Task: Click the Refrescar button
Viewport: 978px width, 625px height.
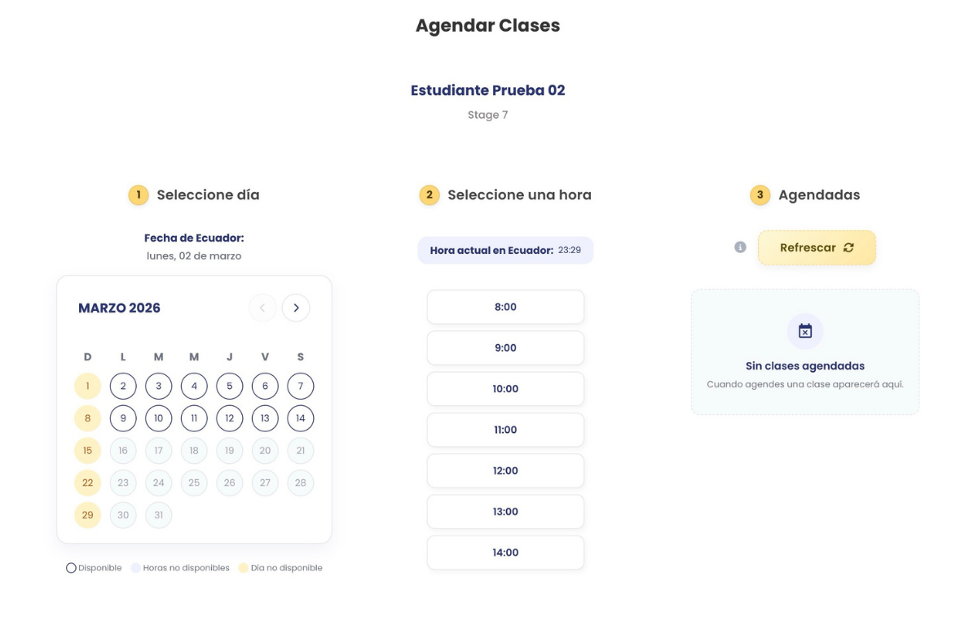Action: click(x=817, y=247)
